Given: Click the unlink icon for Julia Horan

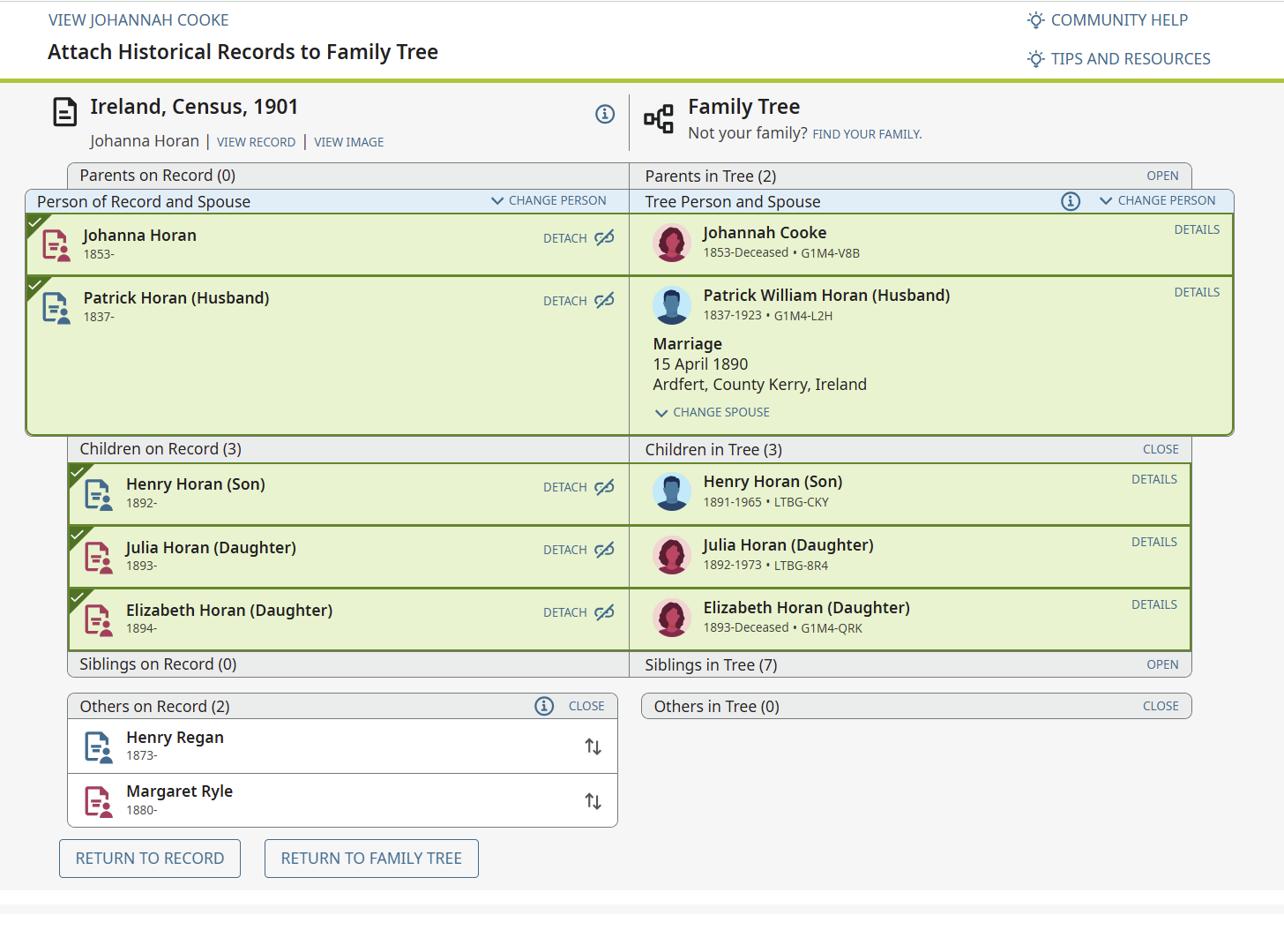Looking at the screenshot, I should [605, 550].
